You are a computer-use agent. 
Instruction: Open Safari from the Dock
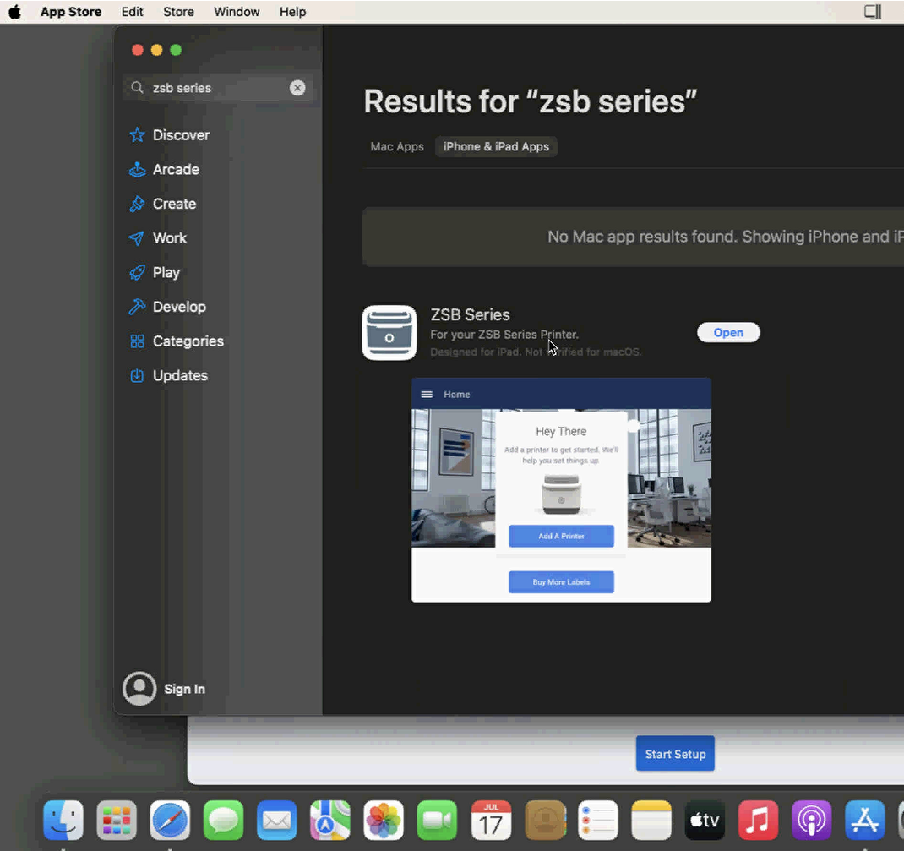(170, 820)
